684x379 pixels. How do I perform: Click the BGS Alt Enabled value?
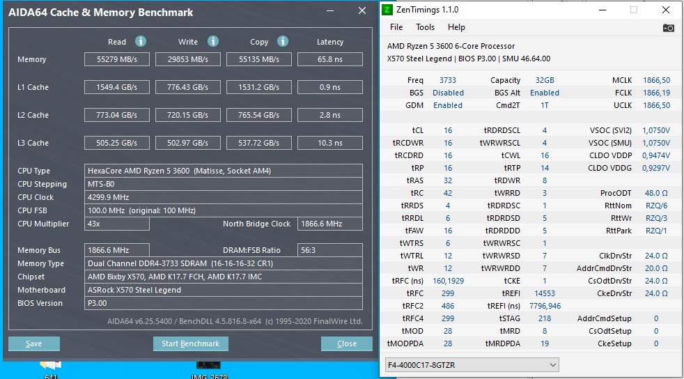point(545,93)
